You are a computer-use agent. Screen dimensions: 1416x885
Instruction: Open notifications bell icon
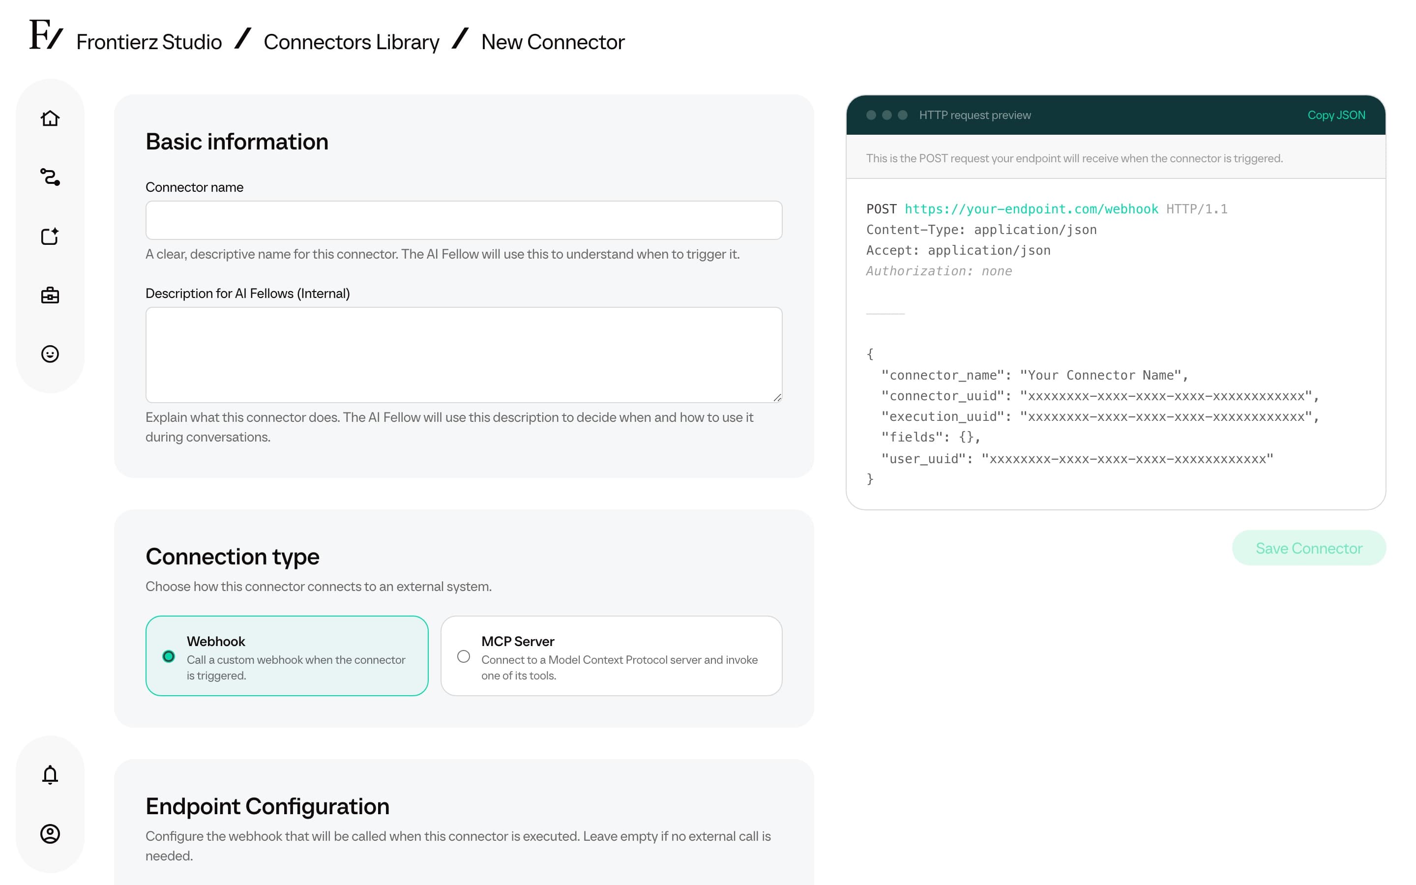point(50,774)
